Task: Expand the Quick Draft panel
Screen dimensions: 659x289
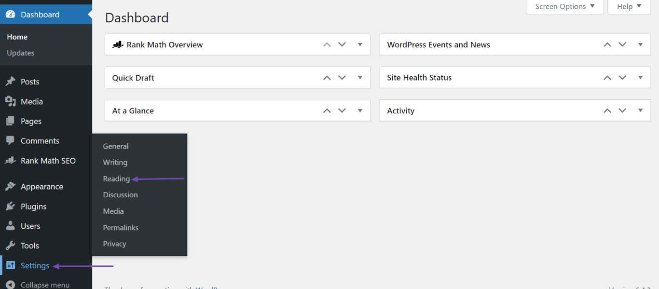Action: (x=360, y=77)
